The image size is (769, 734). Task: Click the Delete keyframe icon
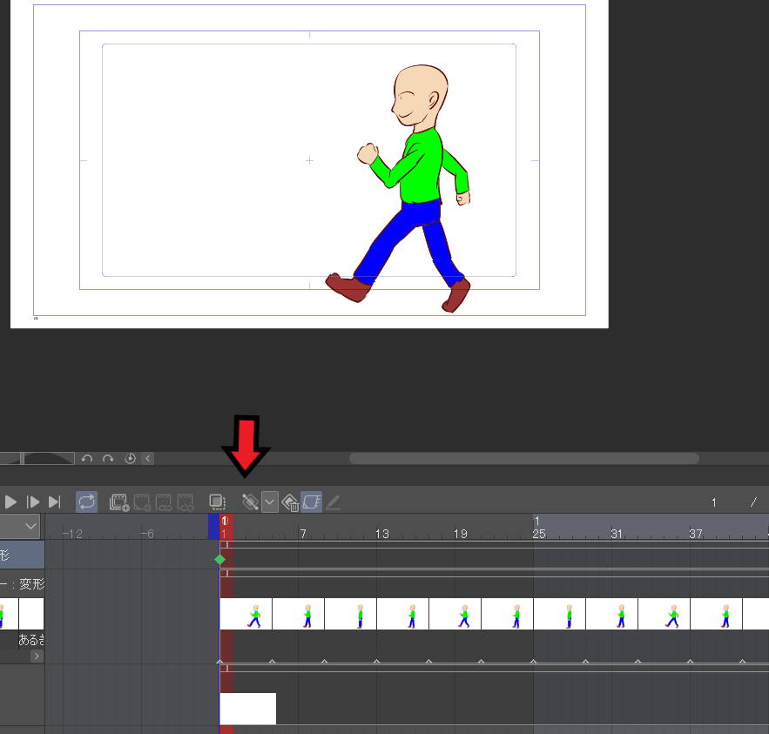pyautogui.click(x=291, y=502)
